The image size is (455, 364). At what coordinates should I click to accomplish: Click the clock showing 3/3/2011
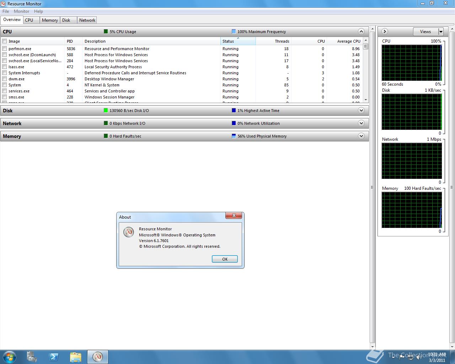click(437, 357)
